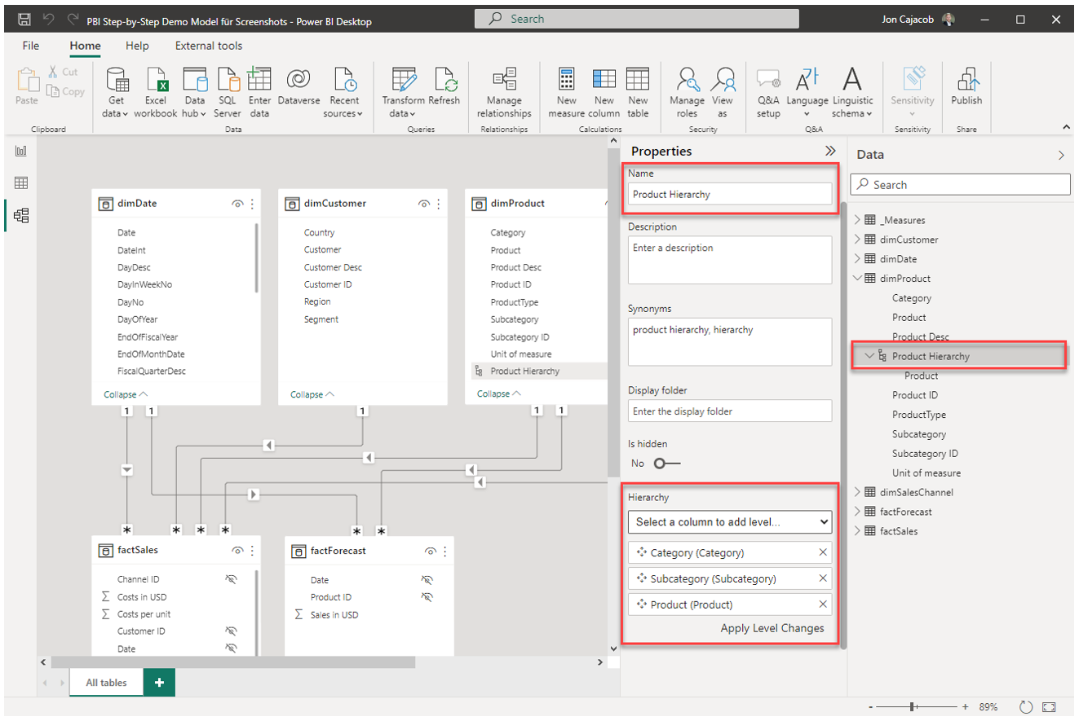
Task: Click the Redo arrow in title bar
Action: [73, 19]
